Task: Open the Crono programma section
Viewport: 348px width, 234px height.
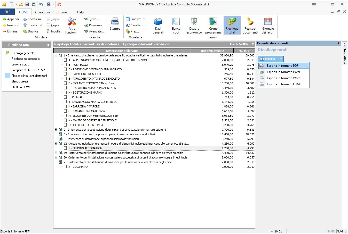Action: pyautogui.click(x=213, y=26)
